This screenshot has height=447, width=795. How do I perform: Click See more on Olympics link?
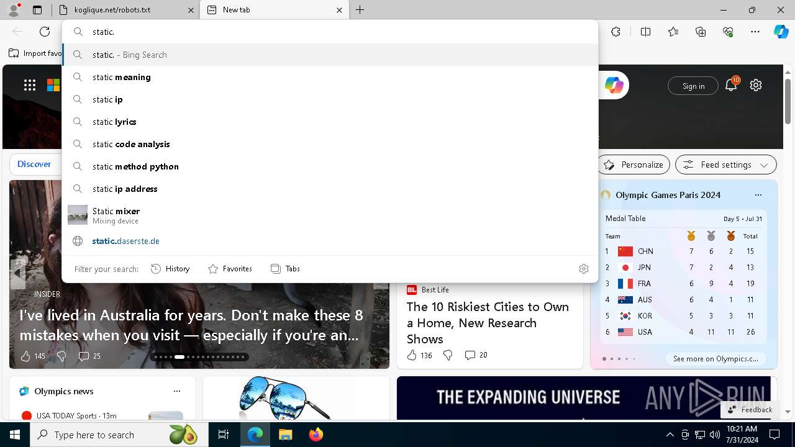point(715,359)
